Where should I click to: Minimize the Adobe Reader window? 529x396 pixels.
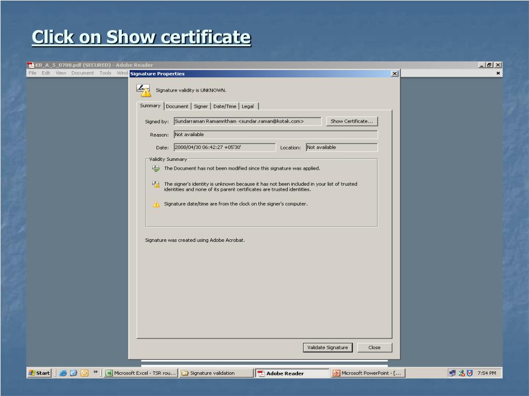482,65
